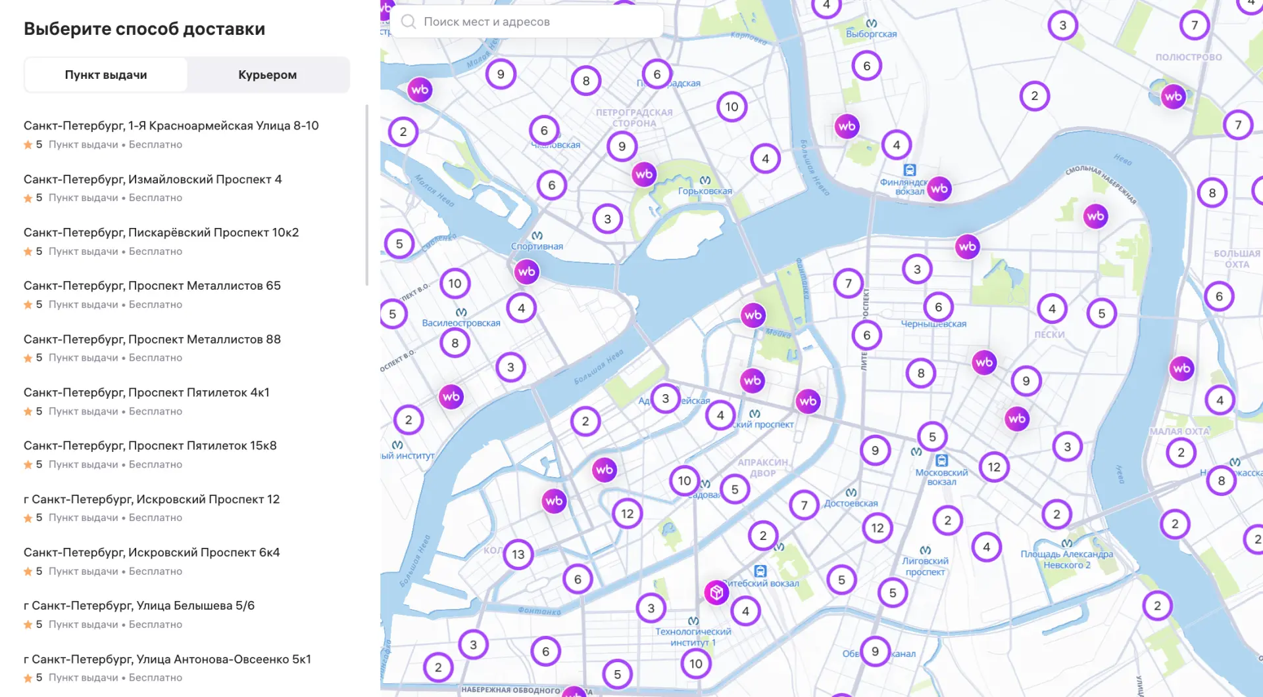Choose Искровский Проспект 12 from the list
The width and height of the screenshot is (1263, 697).
pos(151,499)
